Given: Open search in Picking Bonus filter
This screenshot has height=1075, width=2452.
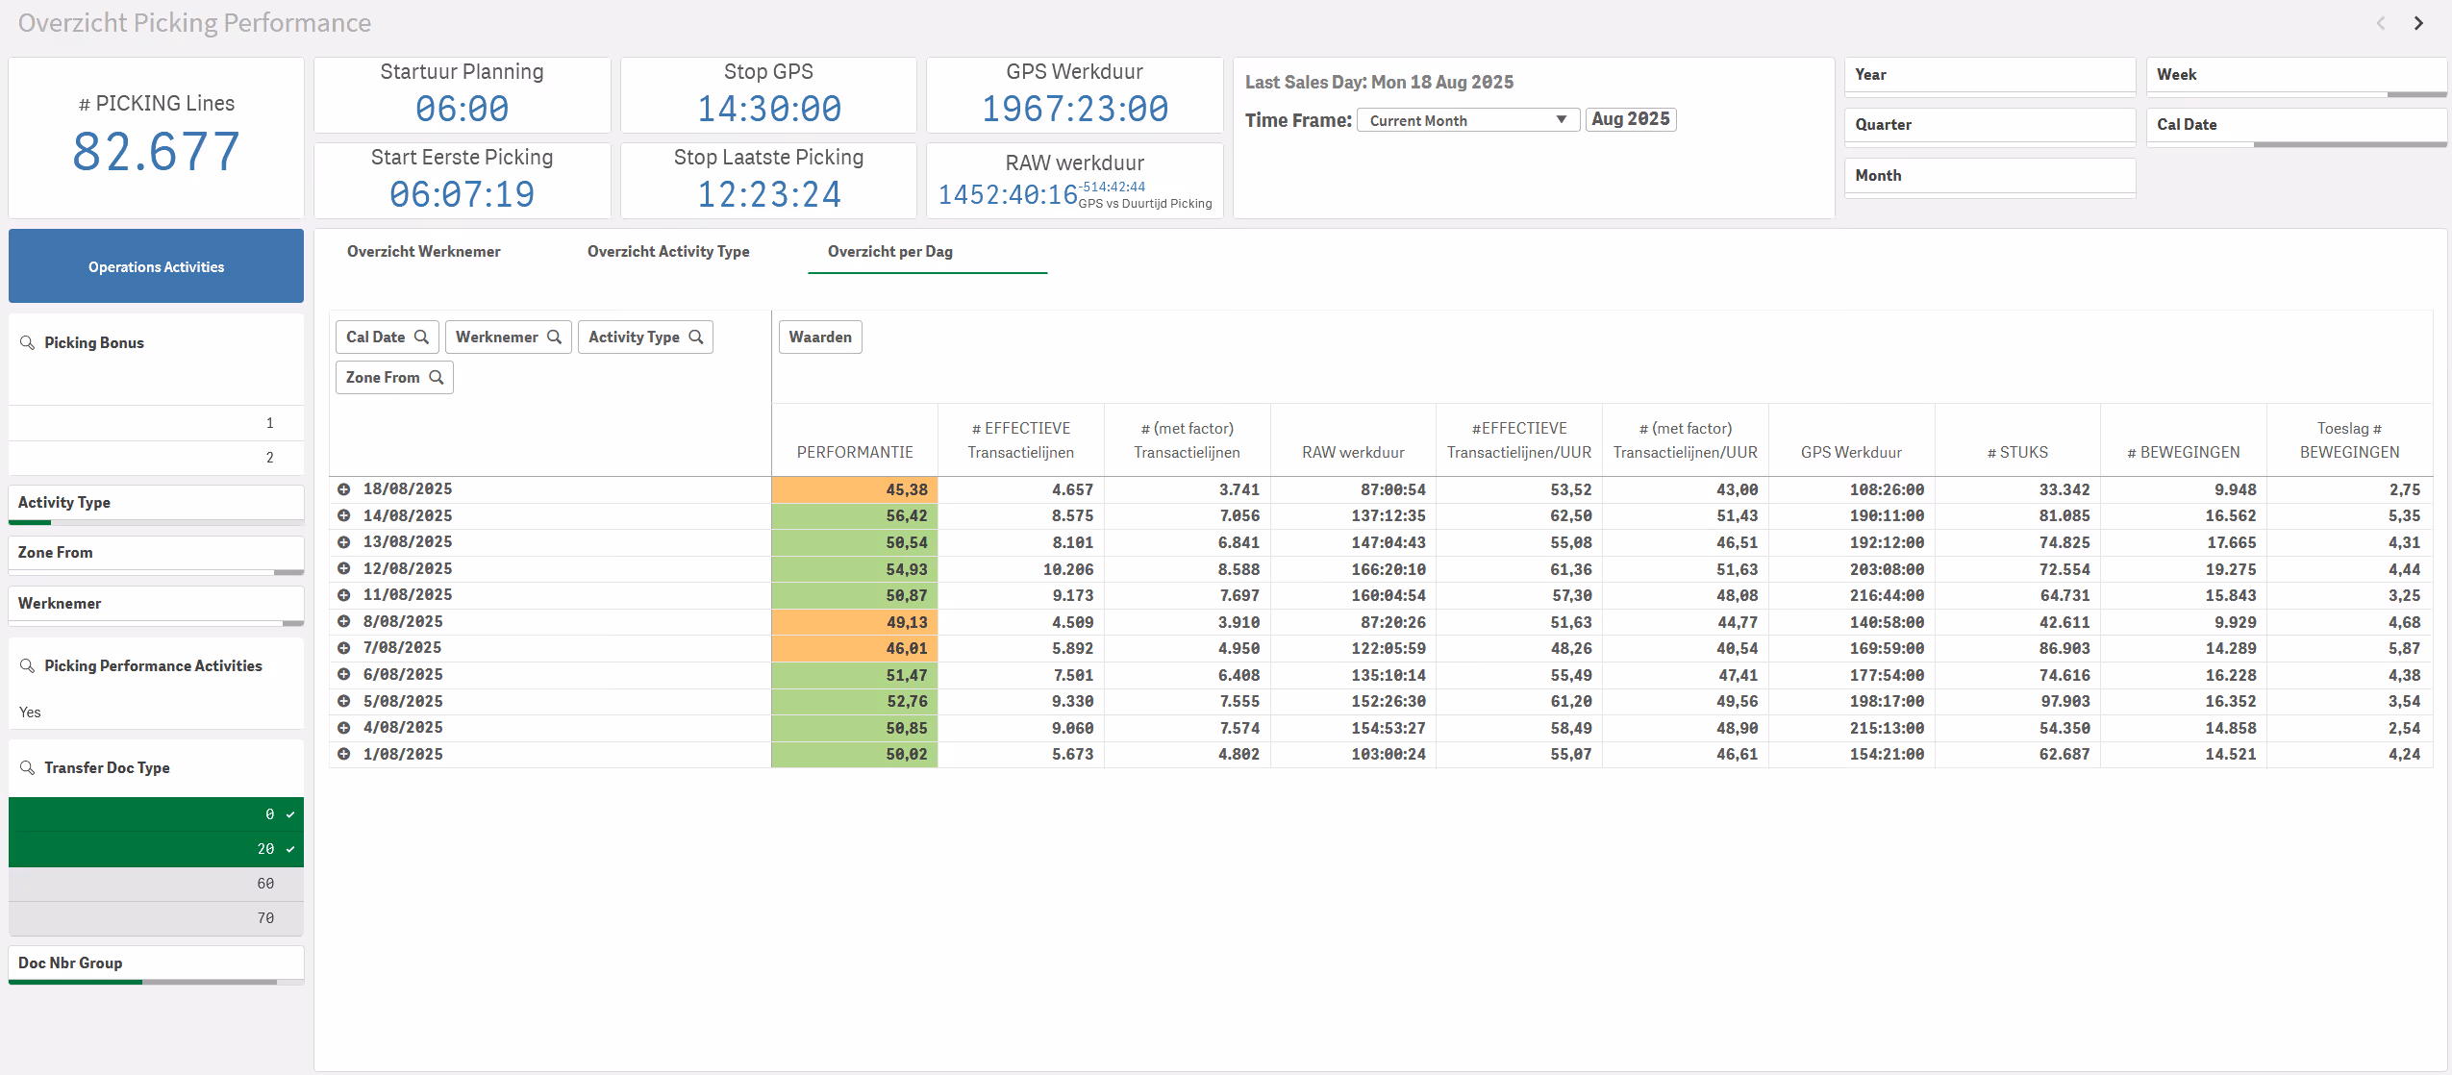Looking at the screenshot, I should pos(27,343).
